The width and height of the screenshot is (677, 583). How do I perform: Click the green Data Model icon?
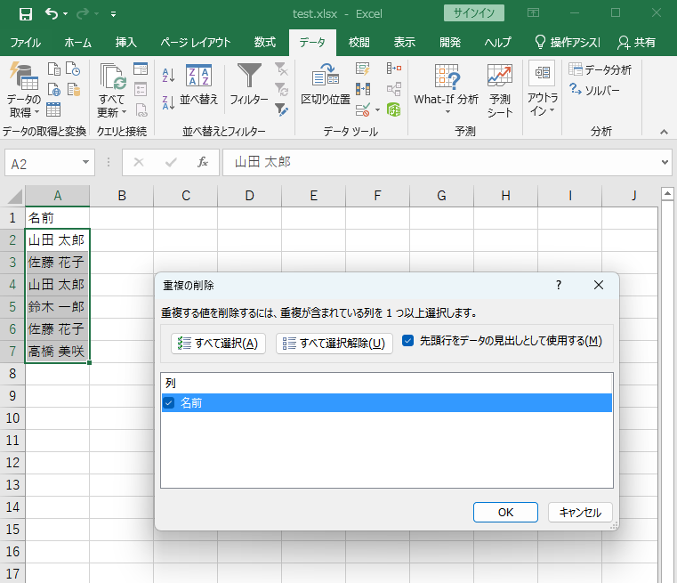(x=394, y=109)
